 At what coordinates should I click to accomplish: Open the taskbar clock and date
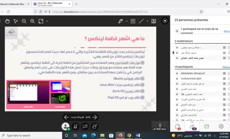[x=224, y=135]
